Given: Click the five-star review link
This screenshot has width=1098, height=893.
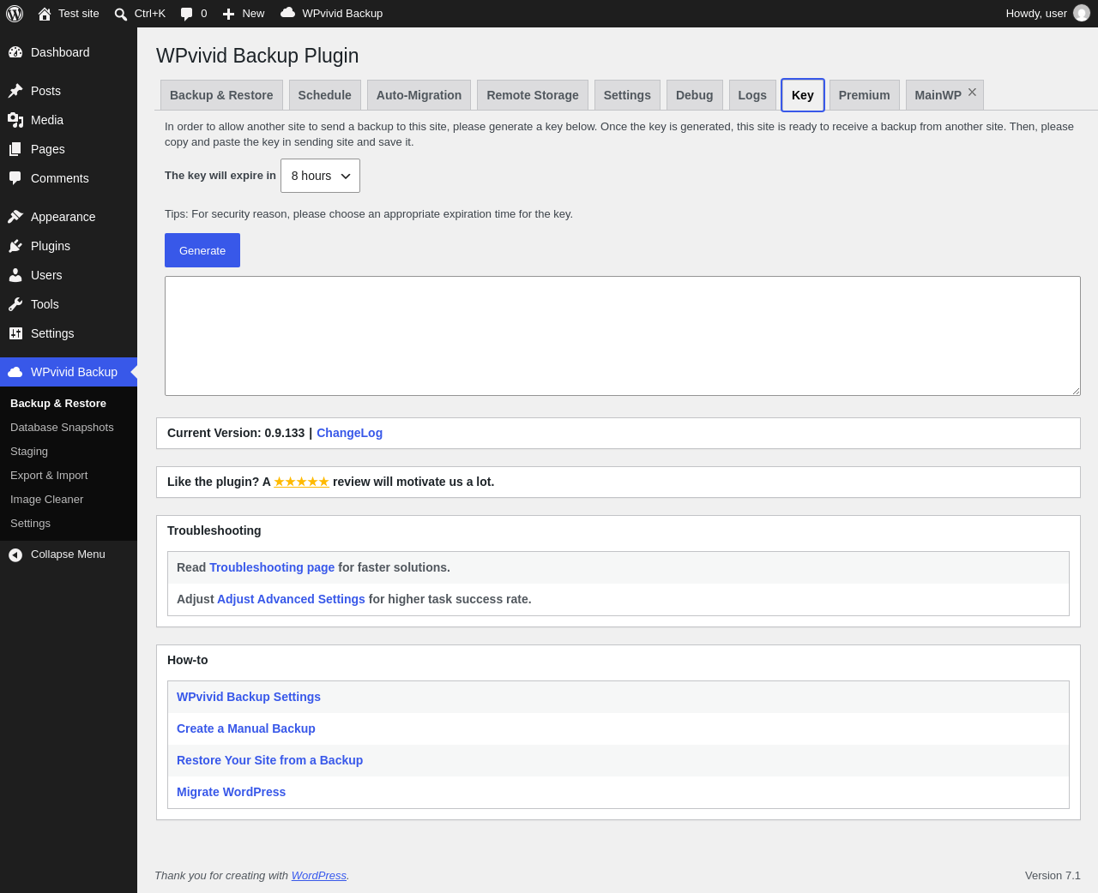Looking at the screenshot, I should (301, 482).
